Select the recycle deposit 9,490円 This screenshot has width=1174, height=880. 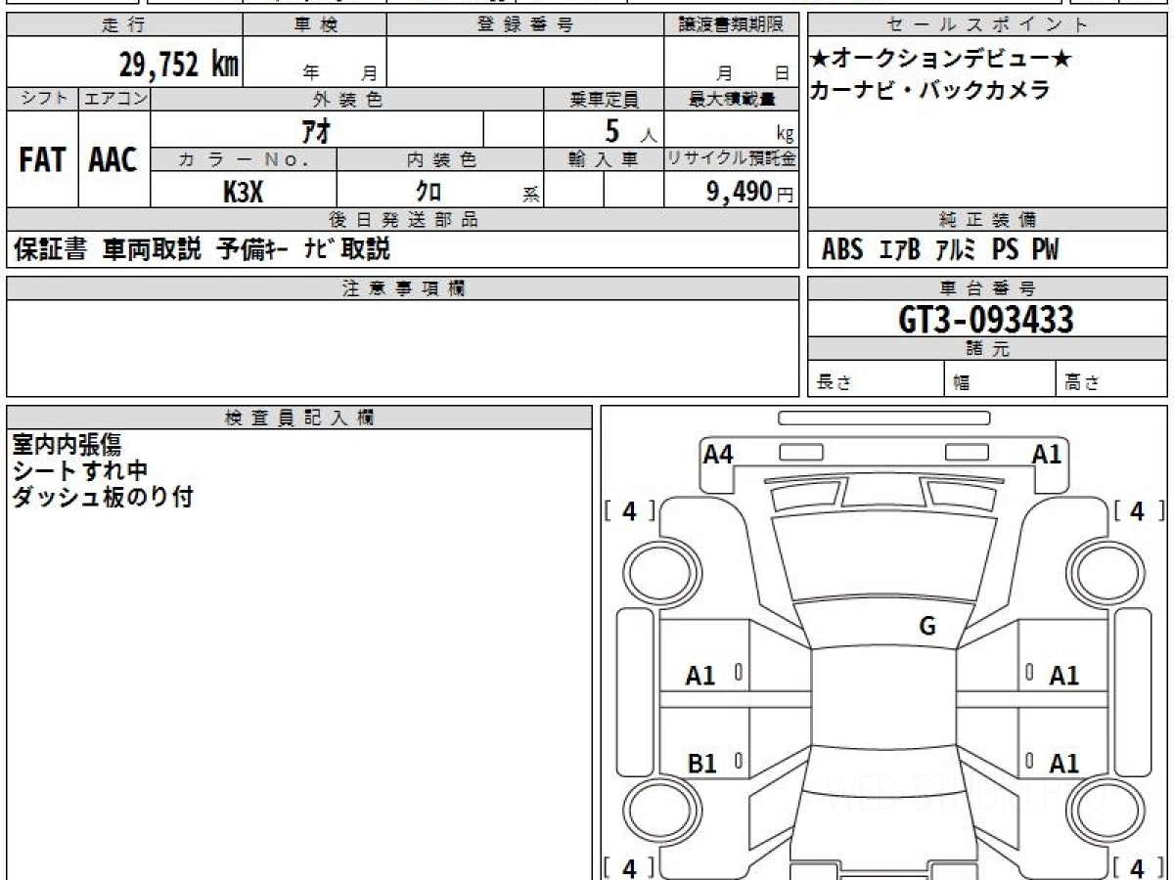(x=750, y=192)
